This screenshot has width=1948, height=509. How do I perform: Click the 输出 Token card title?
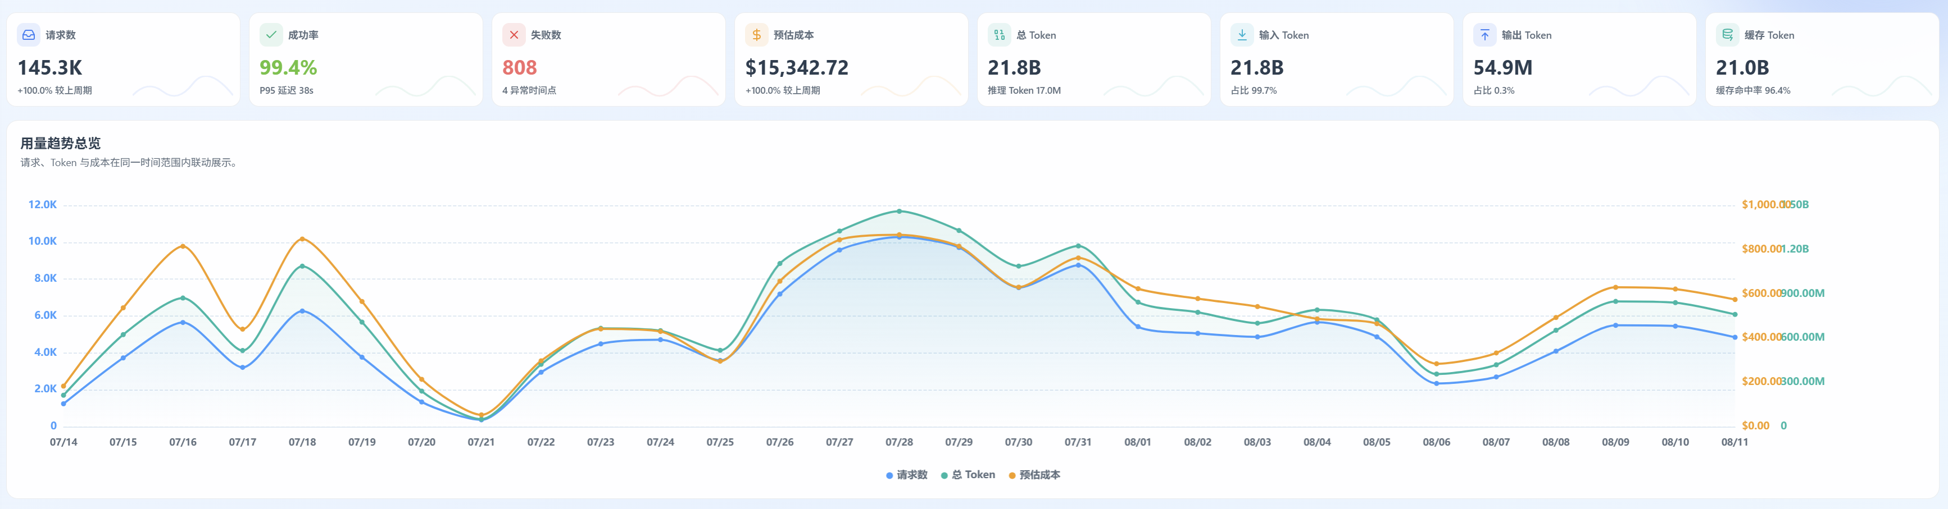[x=1526, y=35]
